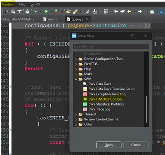
Task: Choose SWV Trace Log entry
Action: tap(99, 109)
